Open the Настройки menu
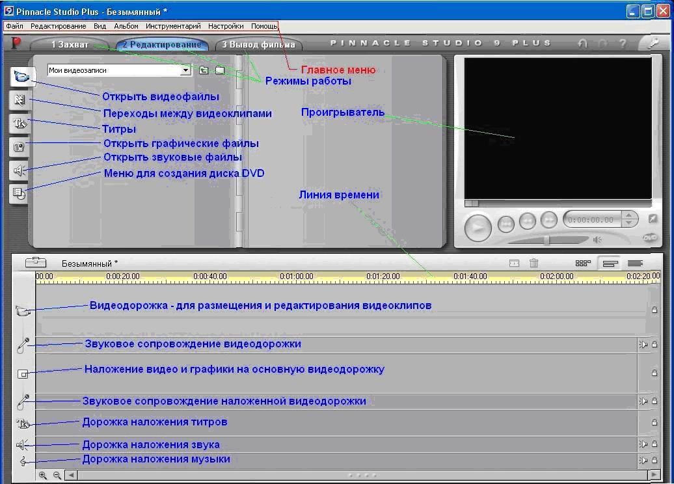This screenshot has height=484, width=674. tap(226, 26)
